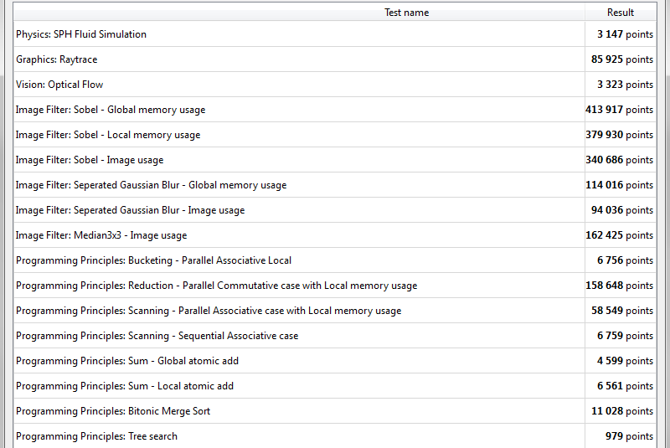The image size is (670, 448).
Task: Select Sobel - Global memory usage row
Action: tap(111, 110)
